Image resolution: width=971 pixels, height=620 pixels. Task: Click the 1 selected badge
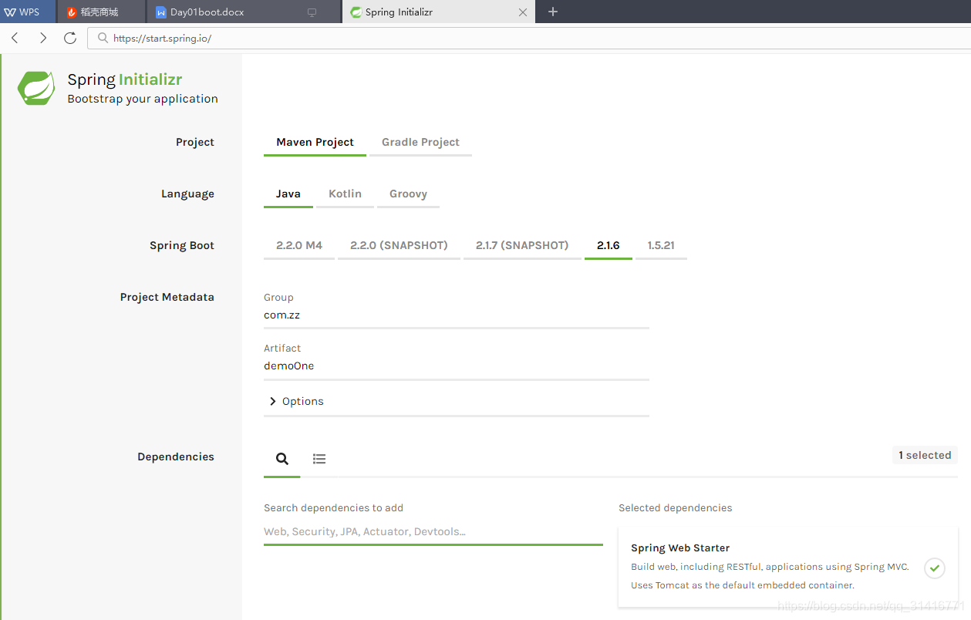925,456
